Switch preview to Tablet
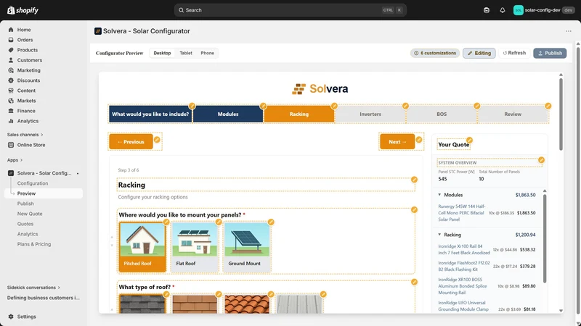 coord(186,53)
